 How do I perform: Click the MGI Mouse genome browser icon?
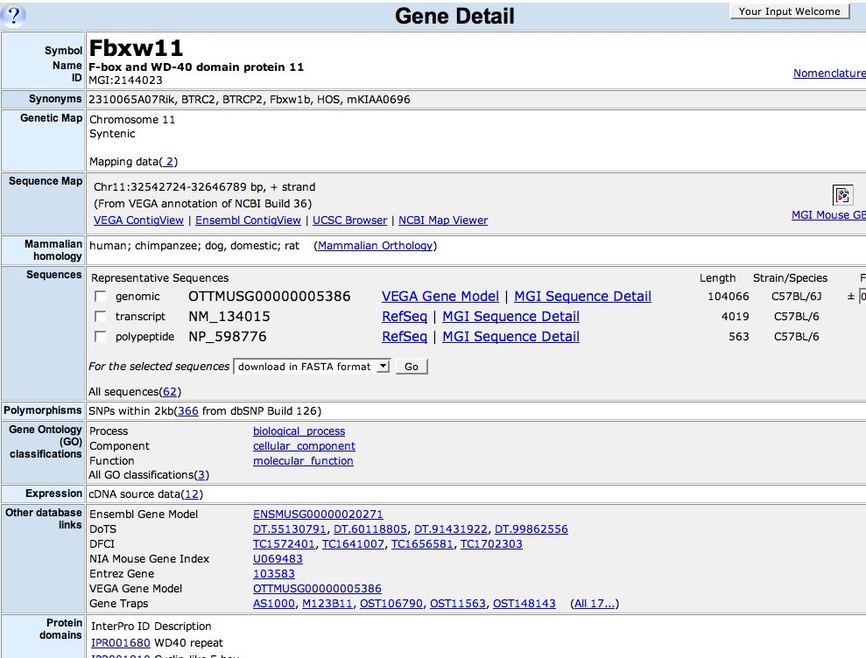click(842, 195)
